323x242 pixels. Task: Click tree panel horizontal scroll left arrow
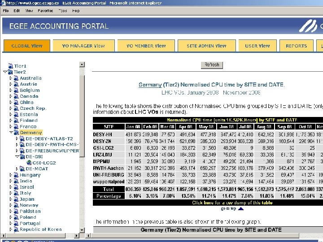(x=3, y=235)
